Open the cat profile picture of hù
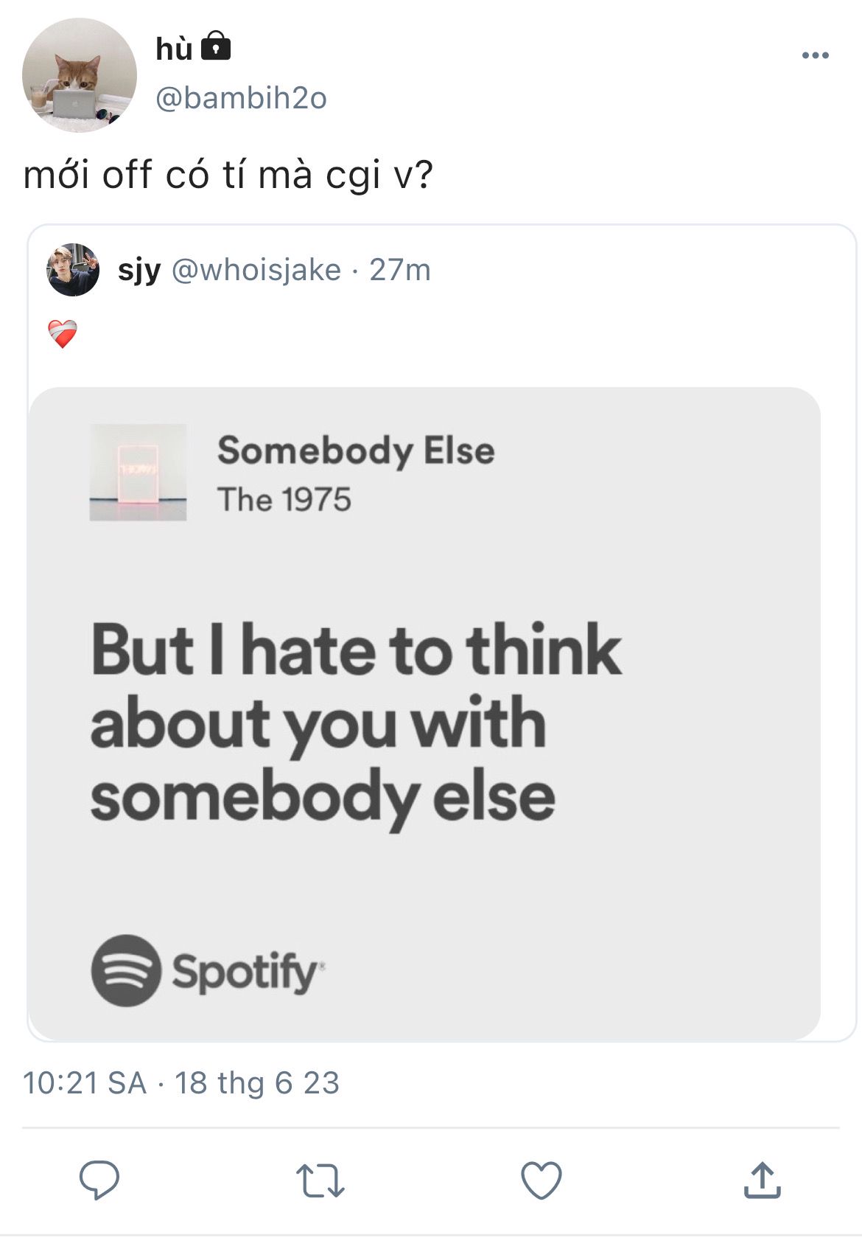Image resolution: width=862 pixels, height=1249 pixels. [x=80, y=75]
